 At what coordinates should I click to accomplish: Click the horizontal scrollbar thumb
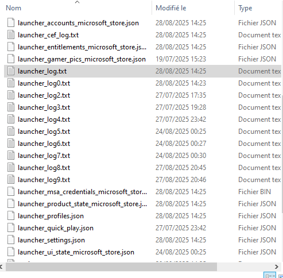pyautogui.click(x=111, y=267)
